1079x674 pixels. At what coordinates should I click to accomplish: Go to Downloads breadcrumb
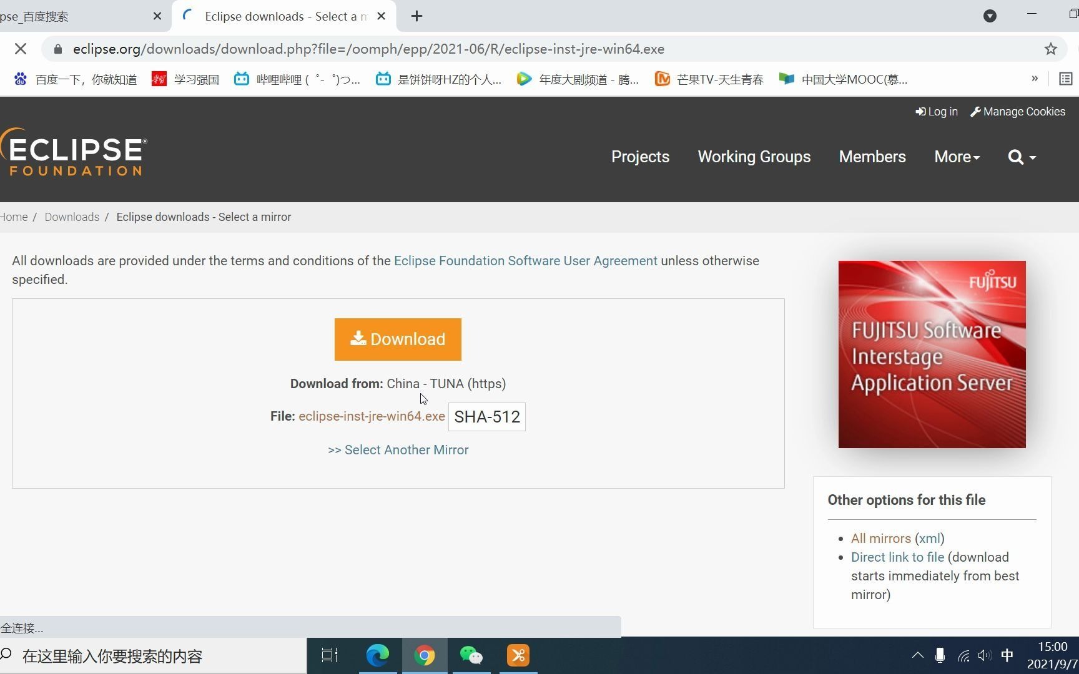72,217
